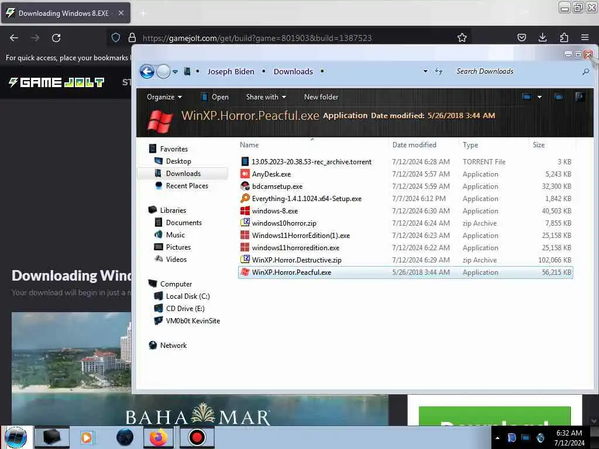The height and width of the screenshot is (449, 599).
Task: Click the Search Downloads field
Action: [517, 71]
